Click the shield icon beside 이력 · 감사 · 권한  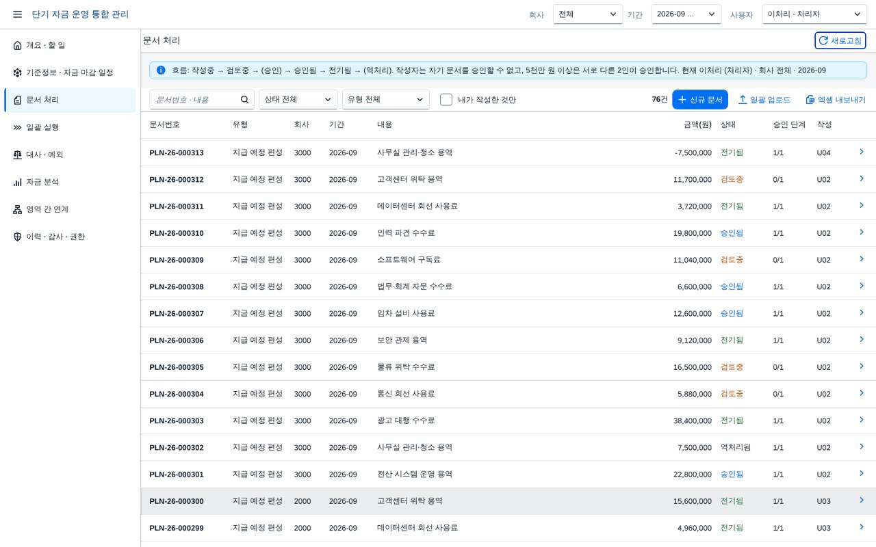[x=18, y=237]
